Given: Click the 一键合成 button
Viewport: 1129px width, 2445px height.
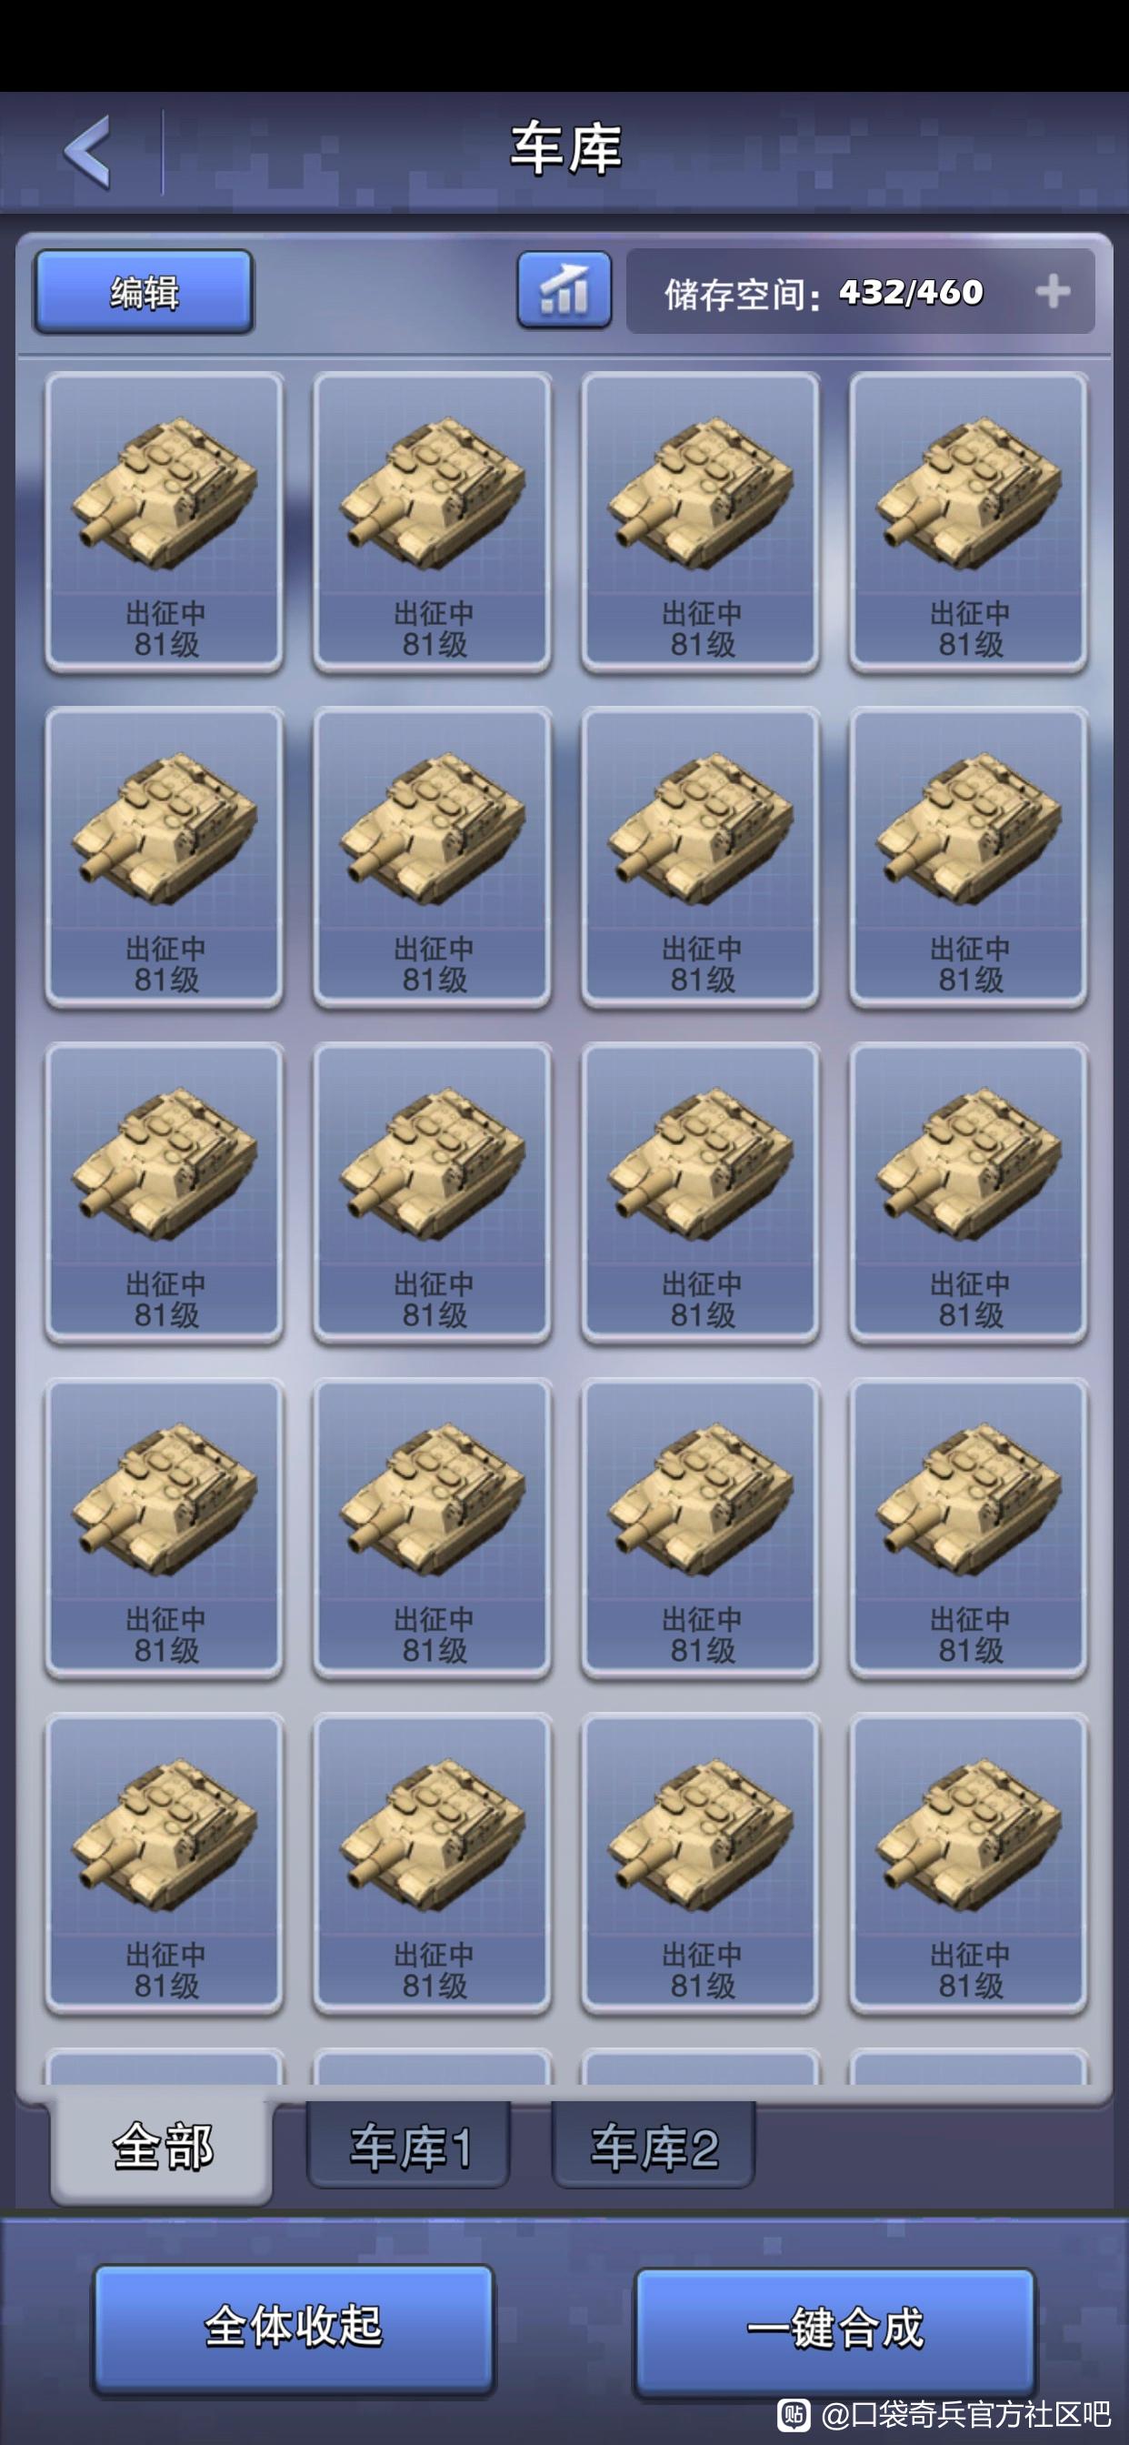Looking at the screenshot, I should pos(834,2329).
